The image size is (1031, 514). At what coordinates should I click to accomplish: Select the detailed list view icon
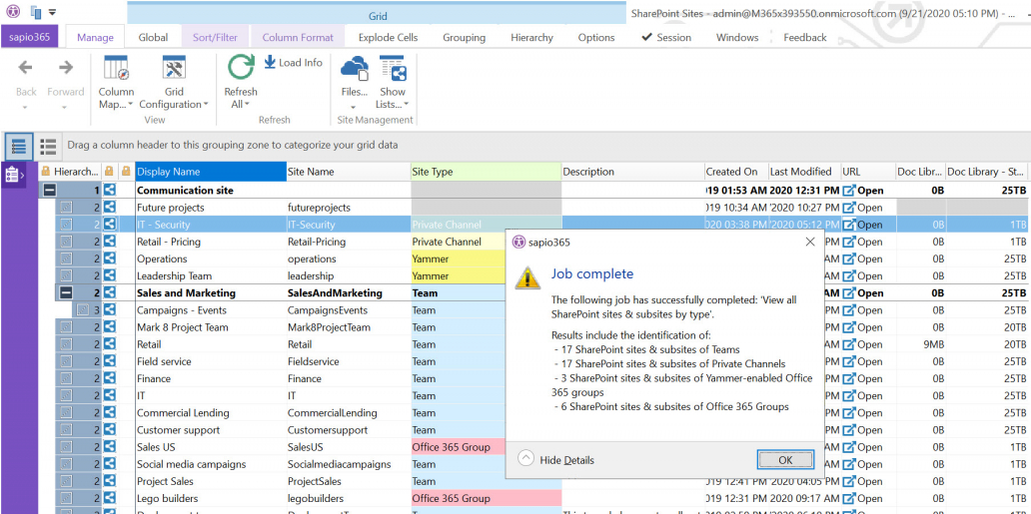coord(19,146)
